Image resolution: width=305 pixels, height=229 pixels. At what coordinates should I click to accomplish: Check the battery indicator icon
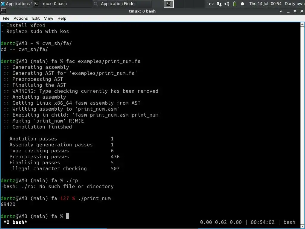235,4
